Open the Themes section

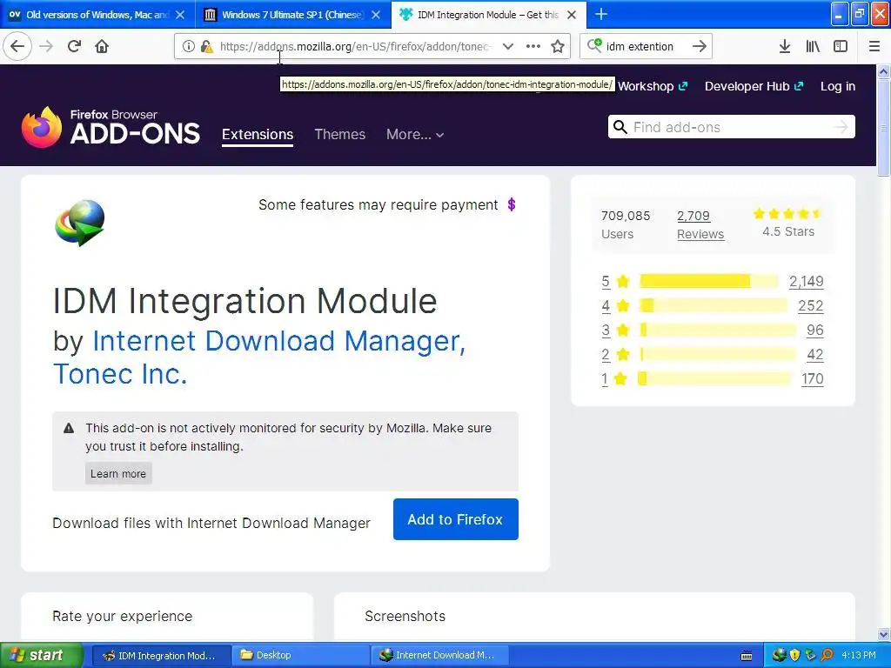340,135
